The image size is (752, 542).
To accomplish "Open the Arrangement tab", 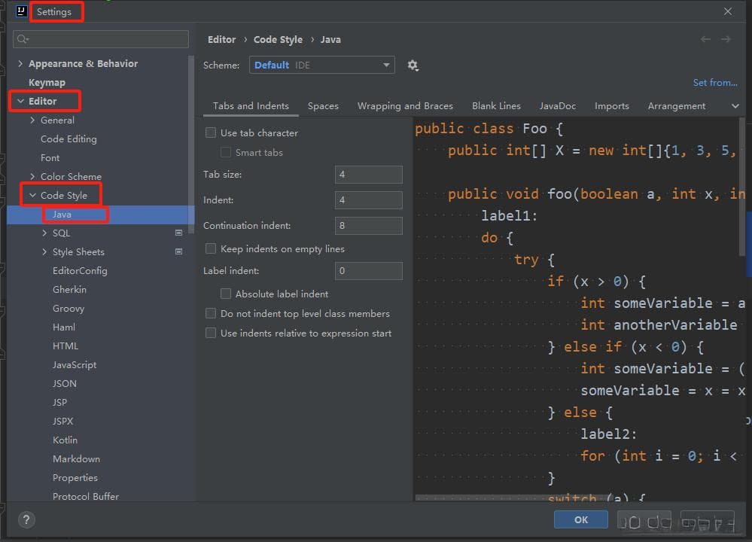I will (x=676, y=106).
